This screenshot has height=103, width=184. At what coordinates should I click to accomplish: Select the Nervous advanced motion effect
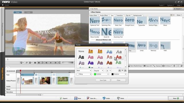click(153, 46)
